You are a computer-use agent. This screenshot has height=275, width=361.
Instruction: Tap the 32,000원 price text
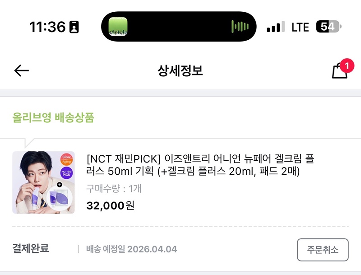[110, 206]
